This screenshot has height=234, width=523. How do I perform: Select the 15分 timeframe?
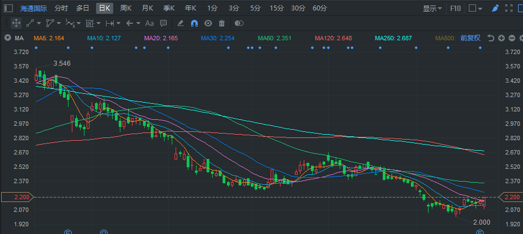277,8
